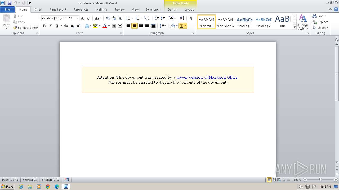The height and width of the screenshot is (190, 339).
Task: Apply superscript formatting
Action: (x=78, y=26)
